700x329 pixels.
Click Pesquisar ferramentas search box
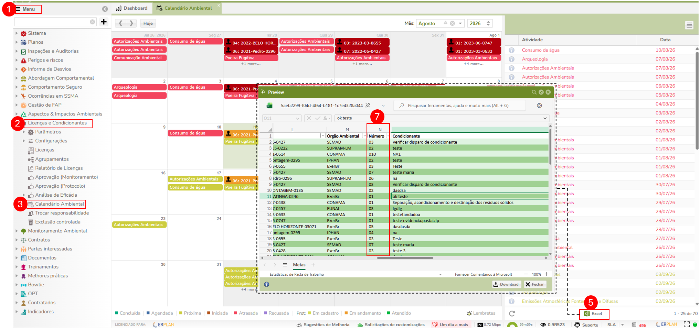(x=459, y=106)
